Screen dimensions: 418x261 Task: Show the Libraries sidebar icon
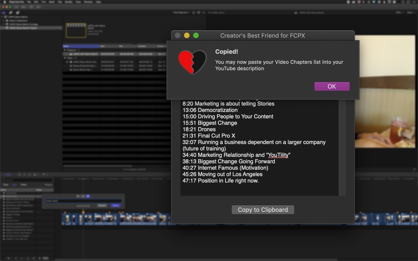[x=4, y=12]
